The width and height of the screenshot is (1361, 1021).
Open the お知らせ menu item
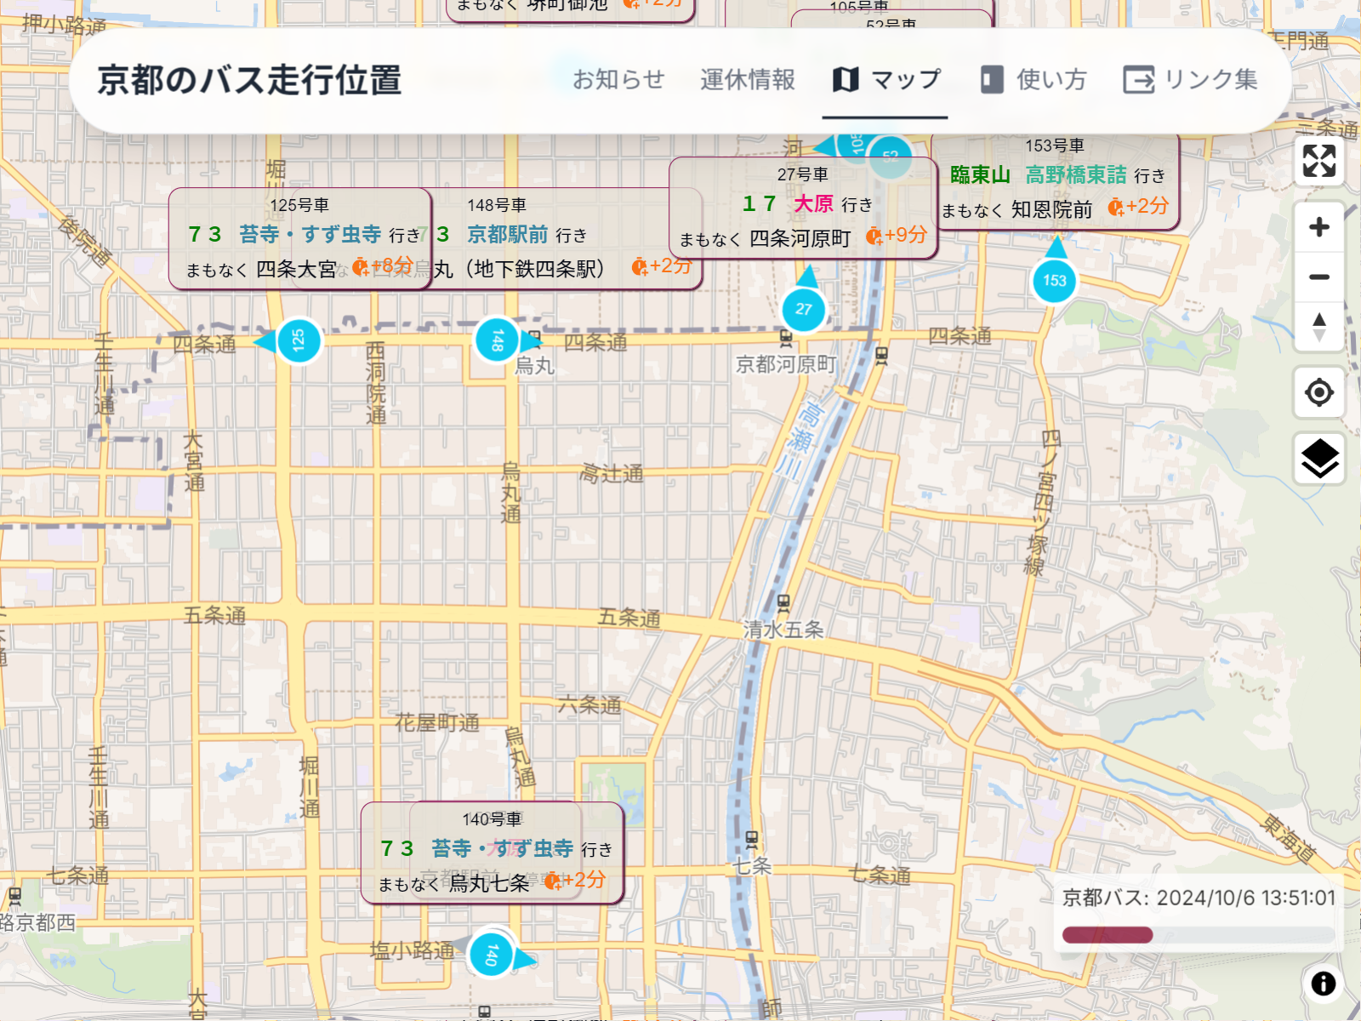point(618,80)
